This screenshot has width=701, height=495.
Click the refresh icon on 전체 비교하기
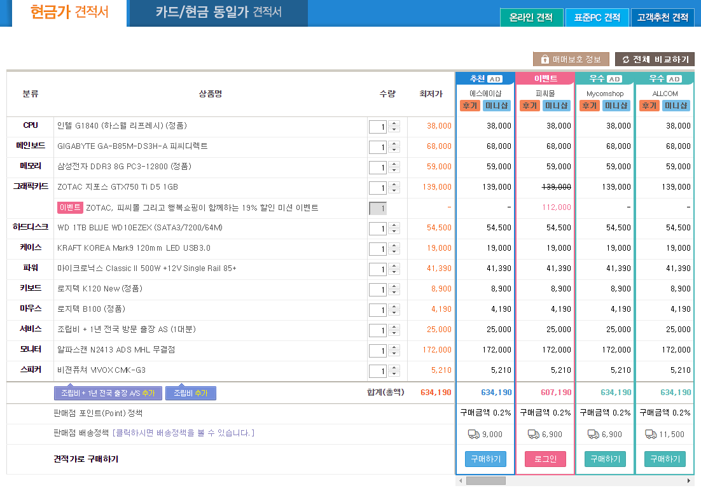625,59
